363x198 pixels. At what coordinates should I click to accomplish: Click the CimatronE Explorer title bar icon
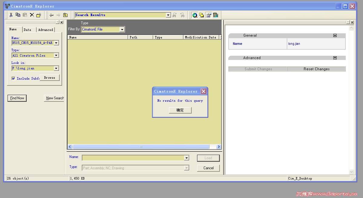(7, 6)
